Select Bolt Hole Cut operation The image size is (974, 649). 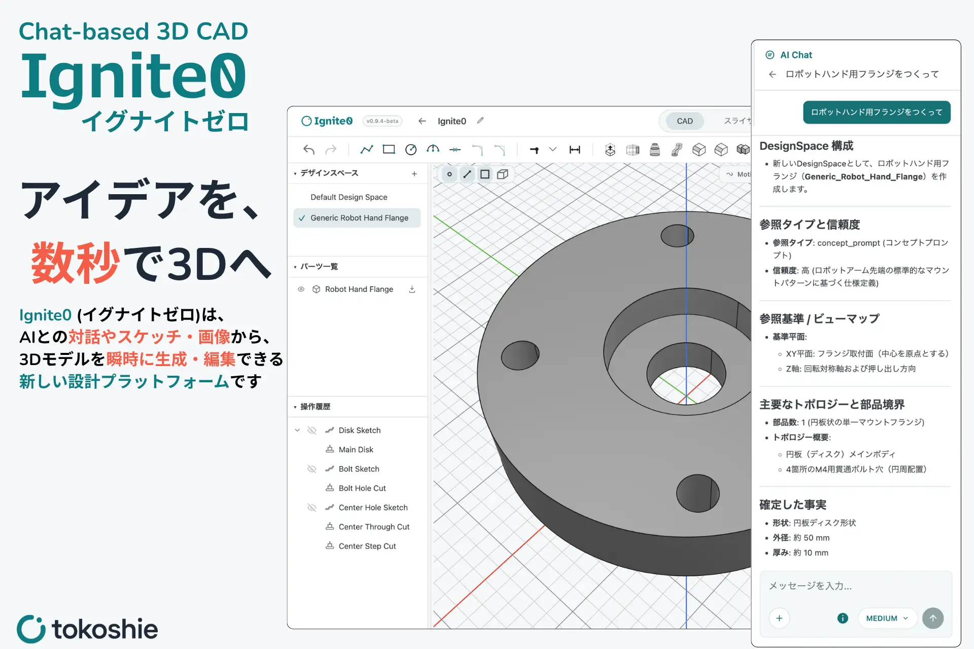point(362,488)
